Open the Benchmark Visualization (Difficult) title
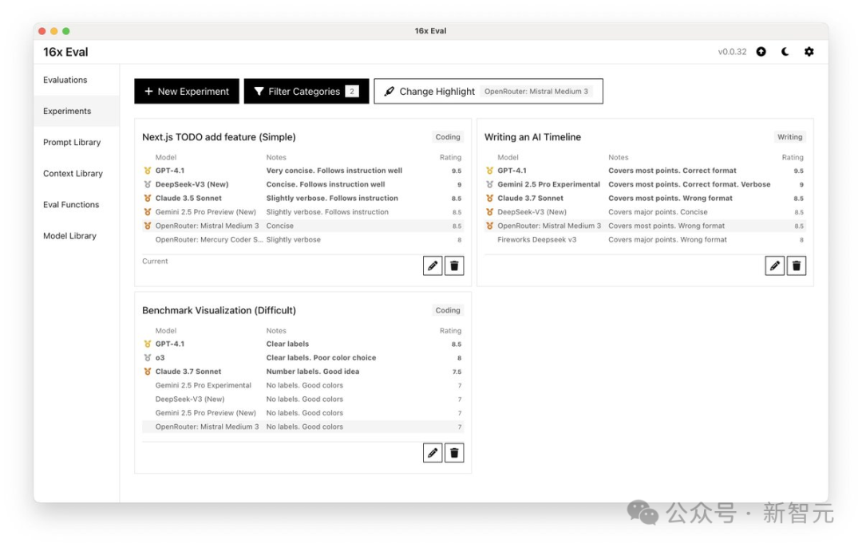 (219, 310)
